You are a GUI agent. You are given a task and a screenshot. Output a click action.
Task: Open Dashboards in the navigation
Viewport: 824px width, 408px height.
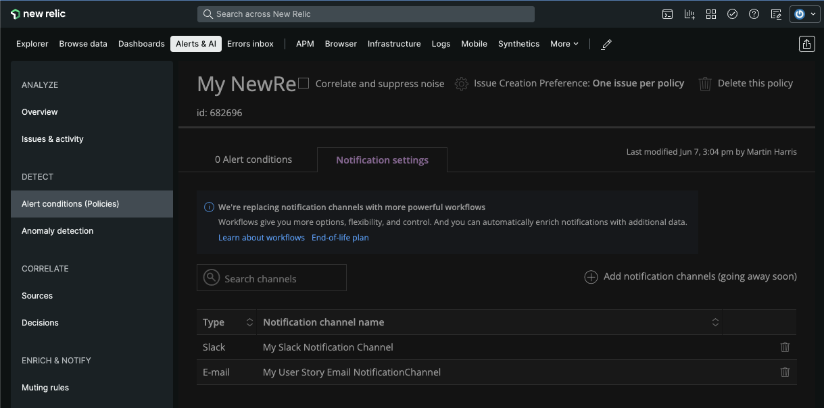tap(141, 44)
